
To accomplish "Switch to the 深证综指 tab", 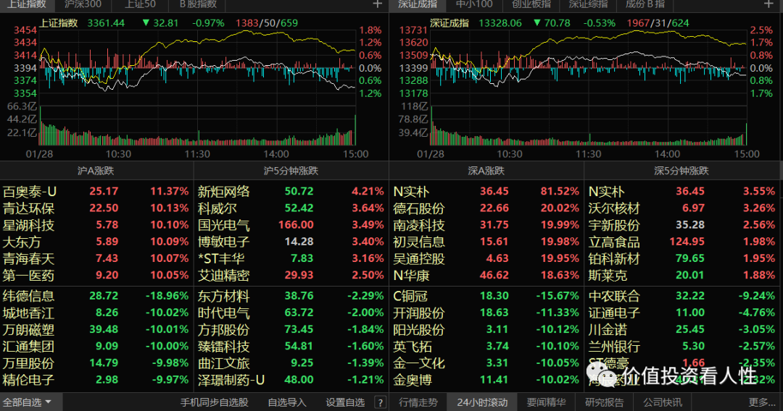I will tap(588, 4).
